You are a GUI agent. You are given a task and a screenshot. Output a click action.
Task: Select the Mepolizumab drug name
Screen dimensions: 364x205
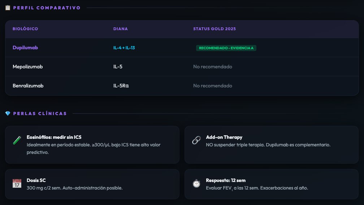click(27, 67)
